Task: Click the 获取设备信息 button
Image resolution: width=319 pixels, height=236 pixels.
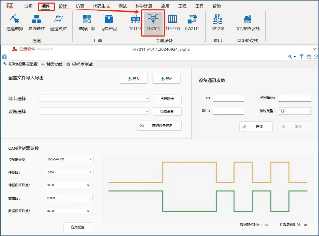Action: (159, 126)
